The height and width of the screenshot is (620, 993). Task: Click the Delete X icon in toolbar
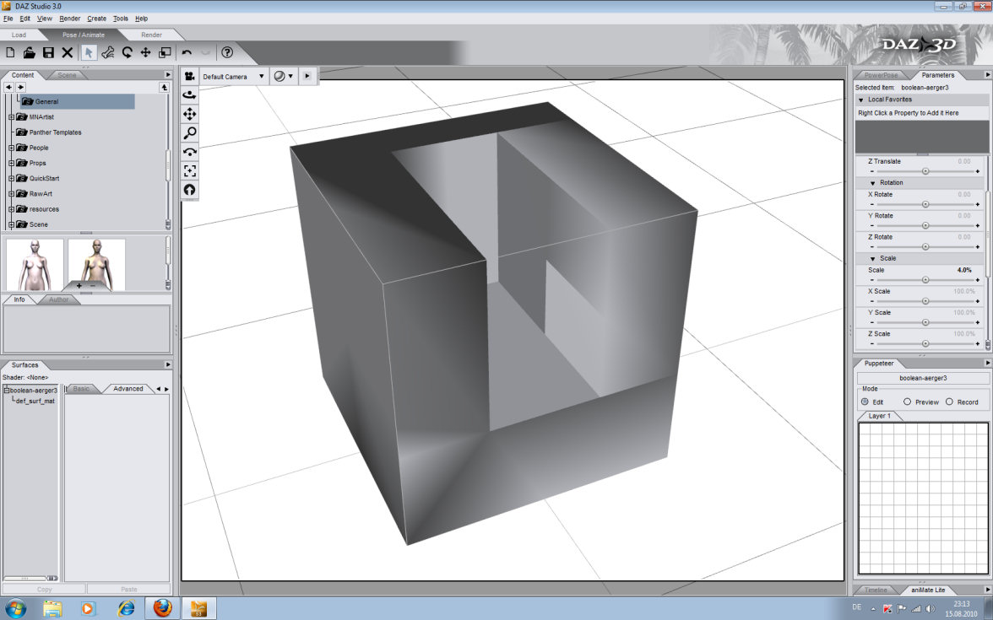tap(68, 52)
